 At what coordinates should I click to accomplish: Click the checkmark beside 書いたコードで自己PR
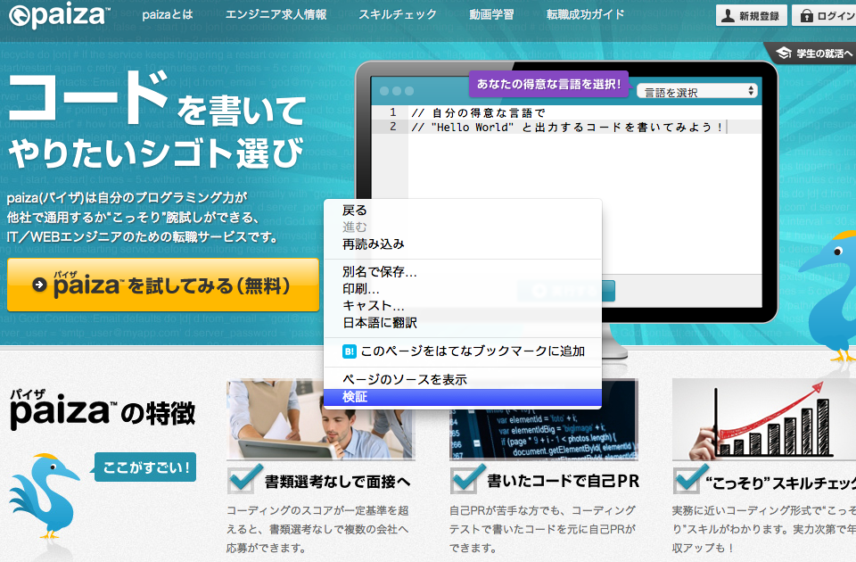click(x=465, y=480)
